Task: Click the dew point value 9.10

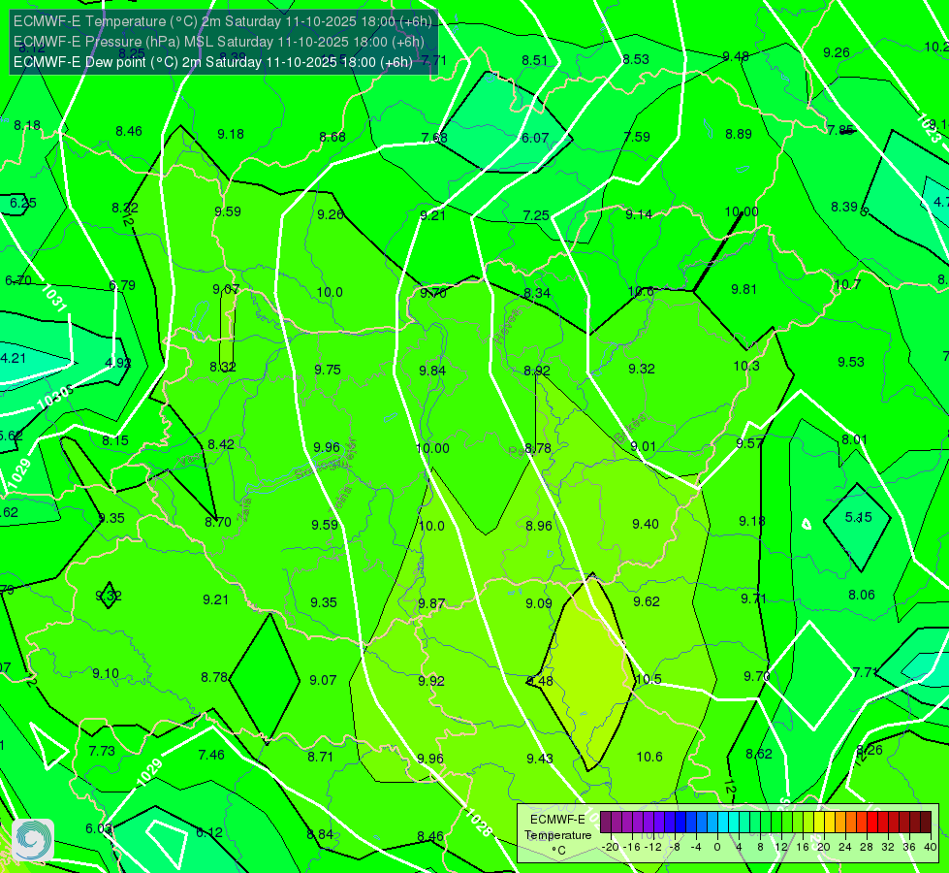Action: tap(106, 674)
